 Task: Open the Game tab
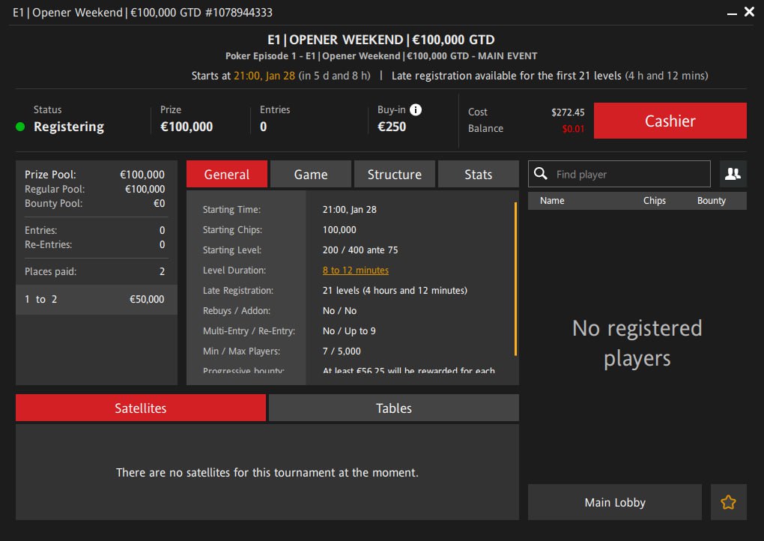(310, 174)
